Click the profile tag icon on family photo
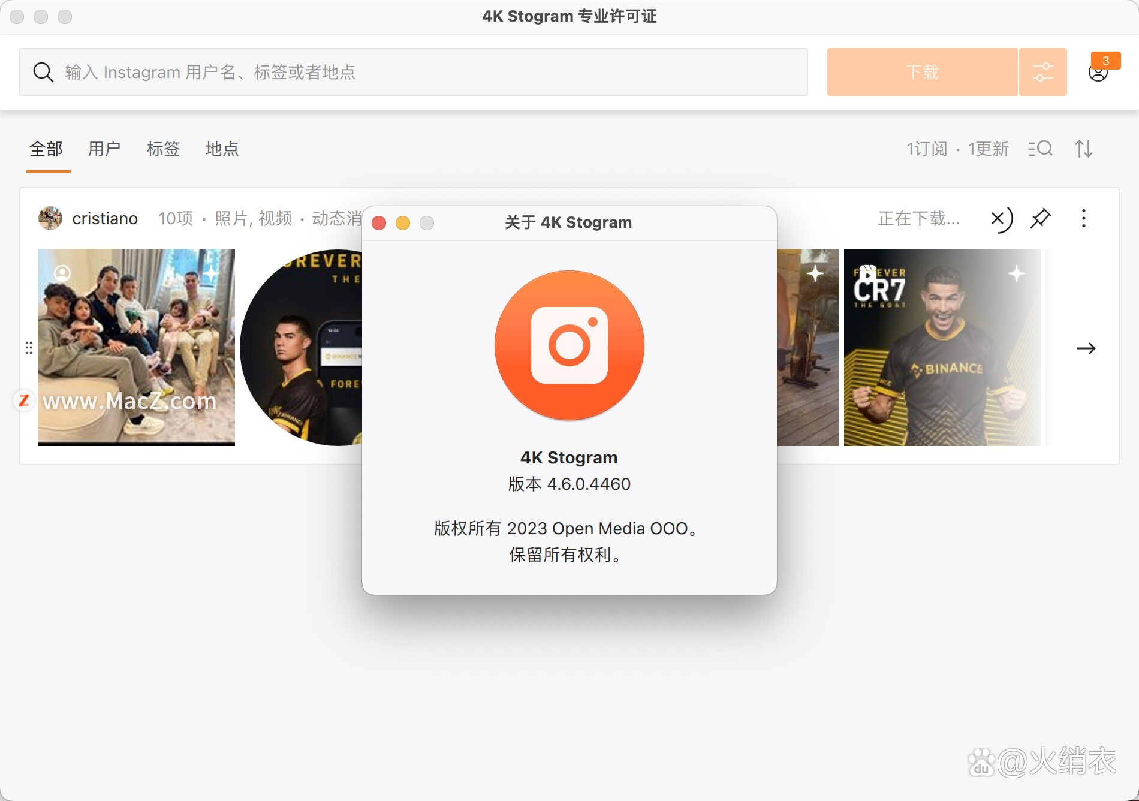1139x801 pixels. (x=62, y=273)
